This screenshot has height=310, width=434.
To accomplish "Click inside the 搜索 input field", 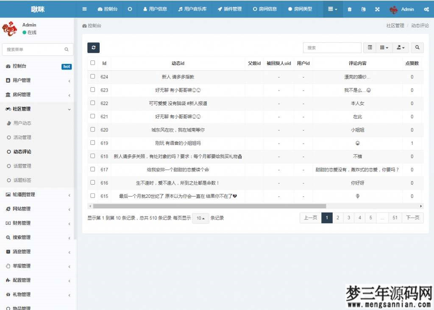I will tap(332, 47).
